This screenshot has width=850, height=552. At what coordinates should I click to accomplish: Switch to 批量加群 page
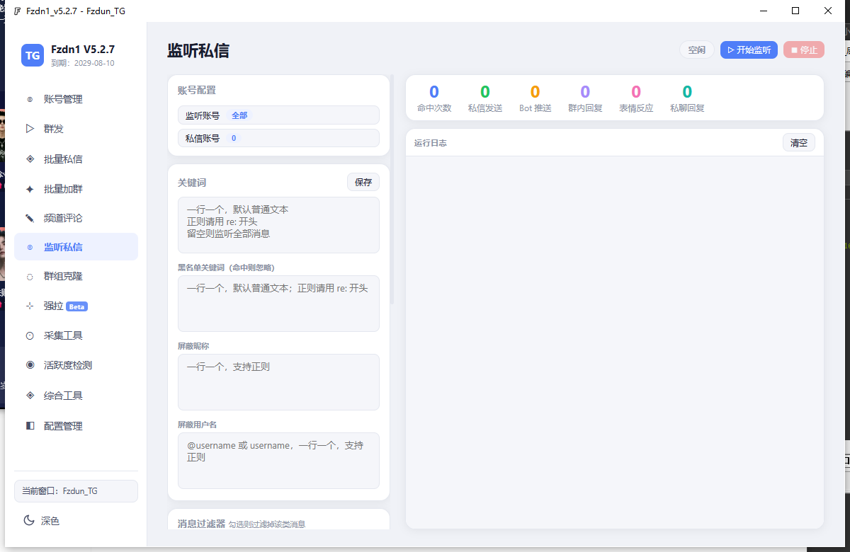click(76, 189)
